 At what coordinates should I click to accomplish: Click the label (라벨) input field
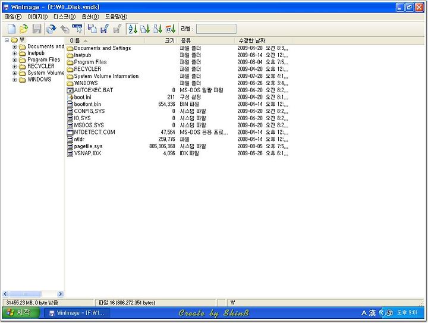216,29
